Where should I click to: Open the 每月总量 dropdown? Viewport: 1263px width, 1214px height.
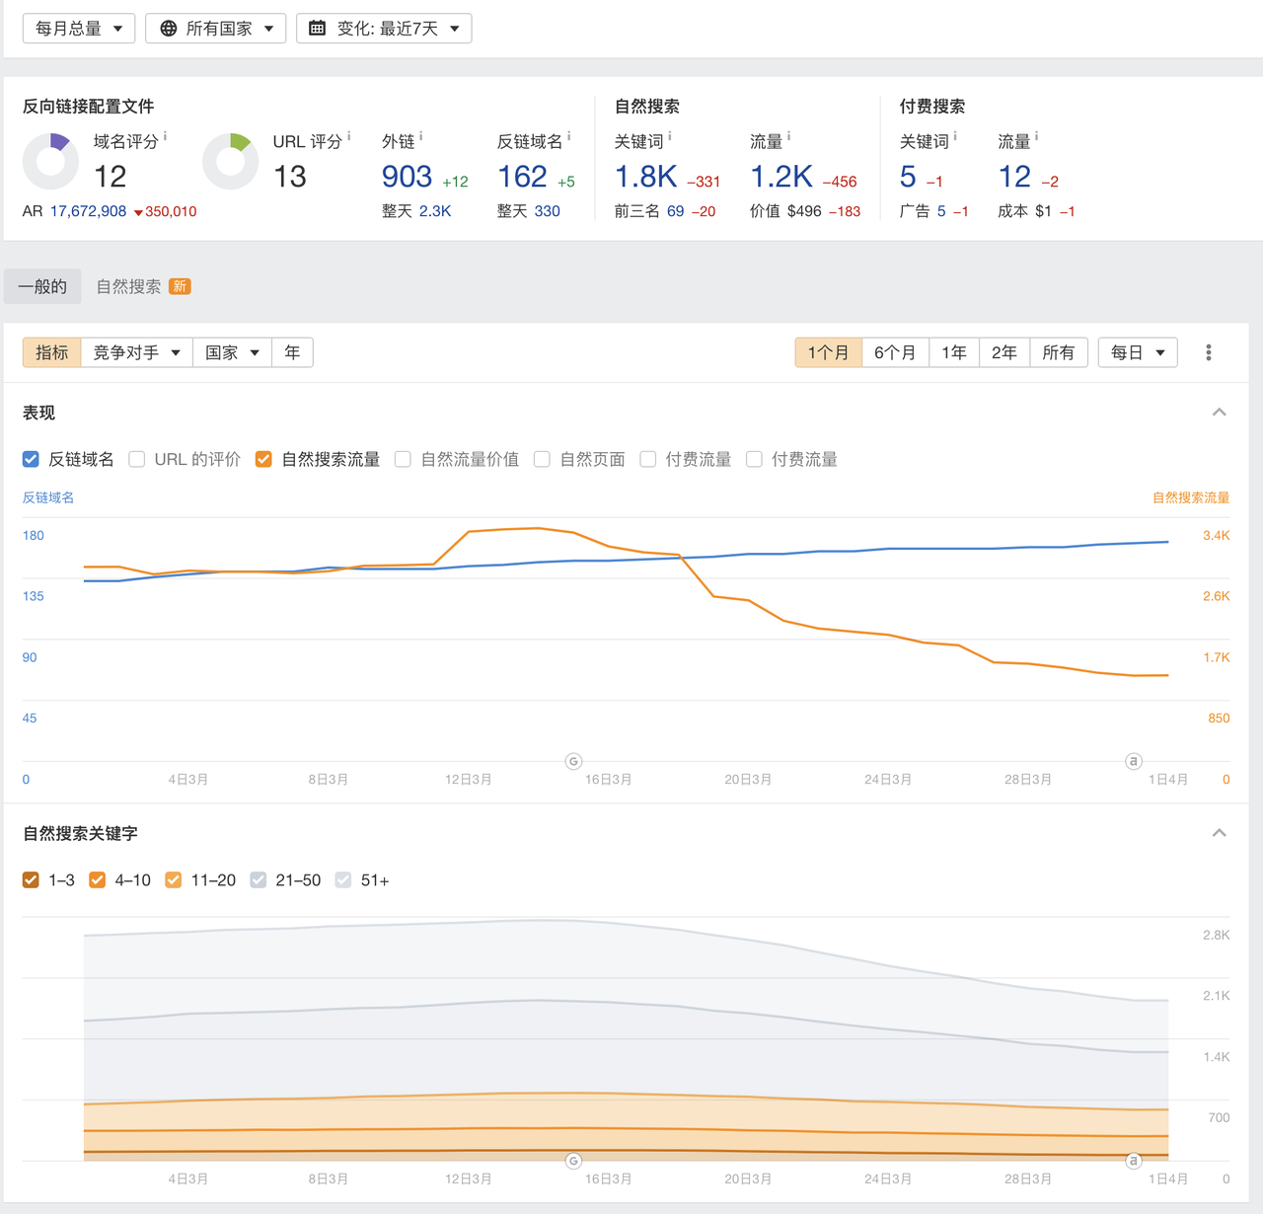[79, 29]
